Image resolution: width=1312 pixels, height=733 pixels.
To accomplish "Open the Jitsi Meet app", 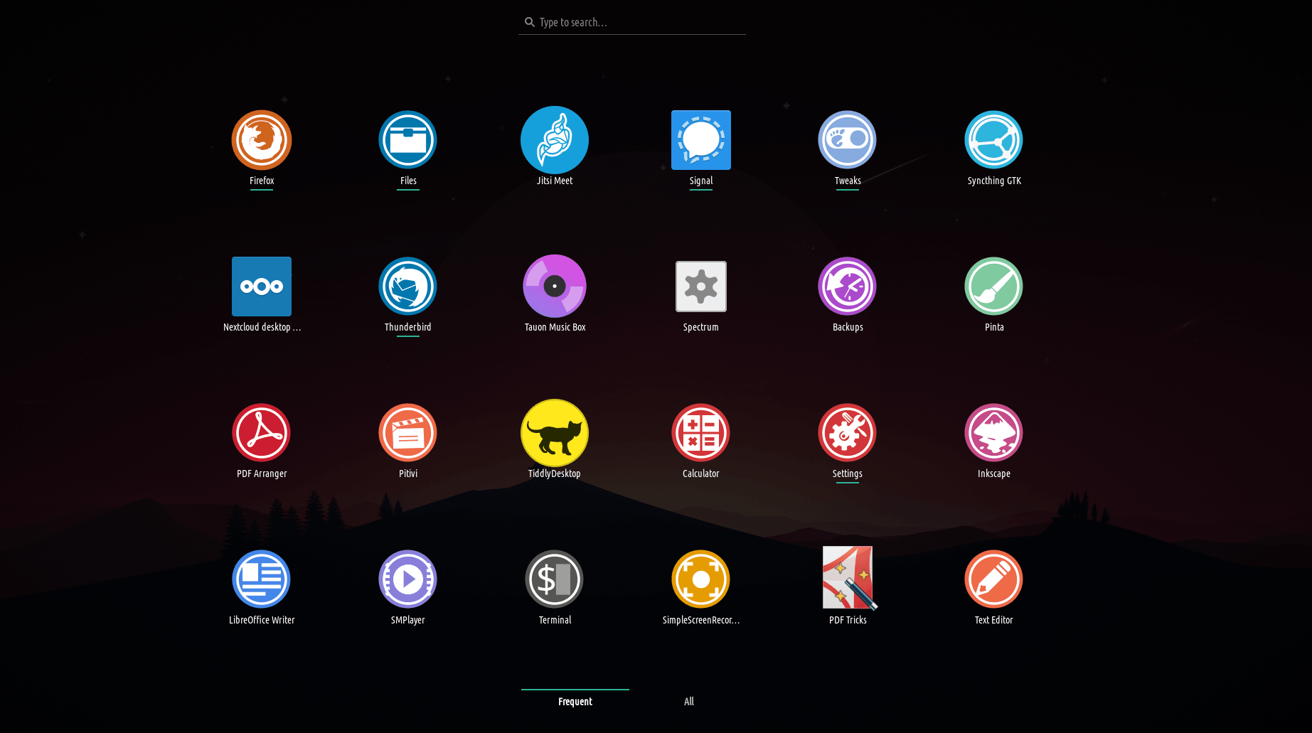I will click(x=554, y=140).
